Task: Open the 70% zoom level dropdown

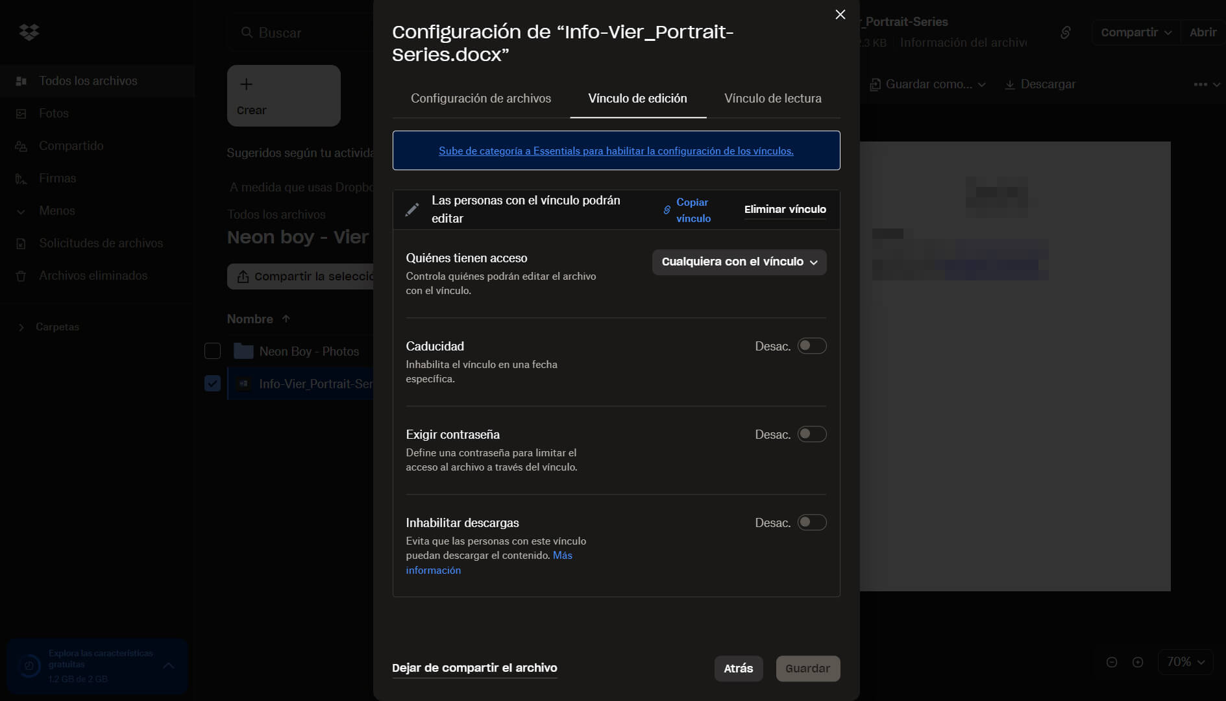Action: (1185, 662)
